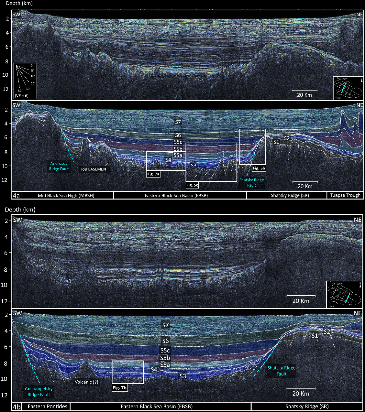Click the S6 layer label in panel 4b
The height and width of the screenshot is (412, 365).
[x=165, y=341]
